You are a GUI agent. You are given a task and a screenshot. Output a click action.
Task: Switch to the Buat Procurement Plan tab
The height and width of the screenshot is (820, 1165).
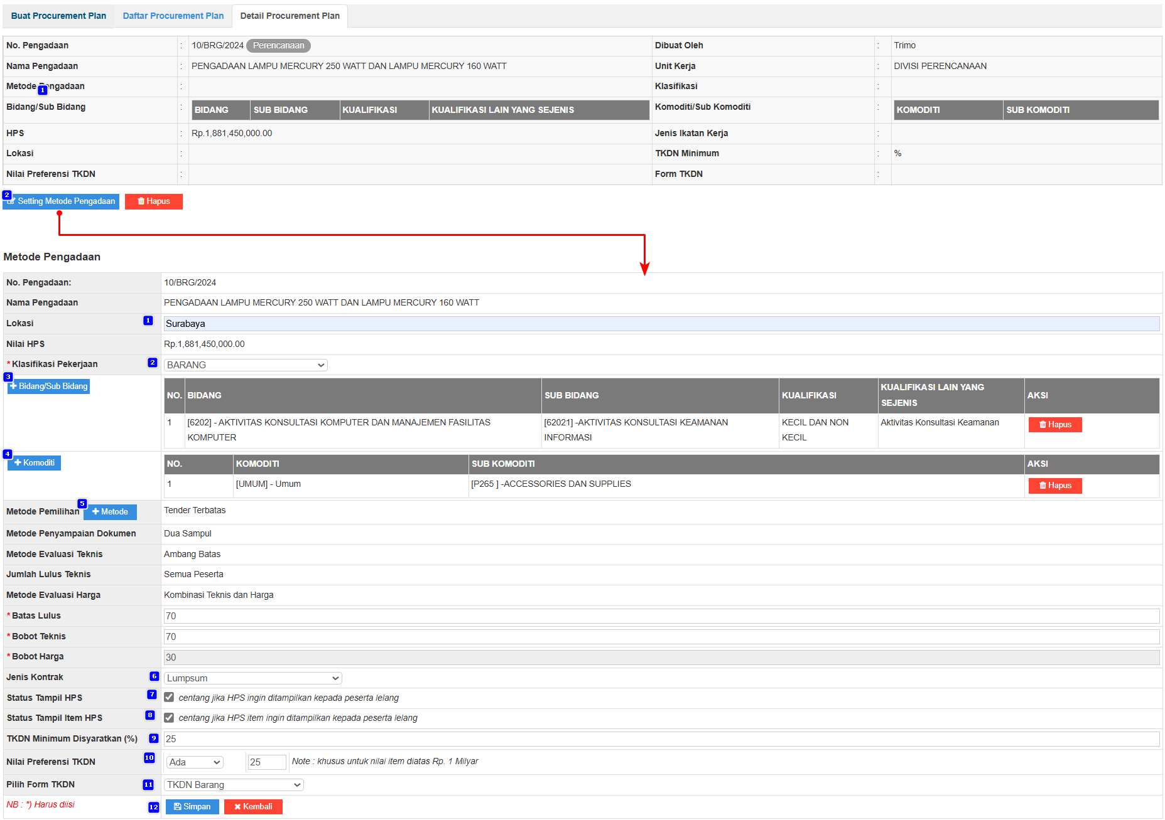[x=58, y=16]
